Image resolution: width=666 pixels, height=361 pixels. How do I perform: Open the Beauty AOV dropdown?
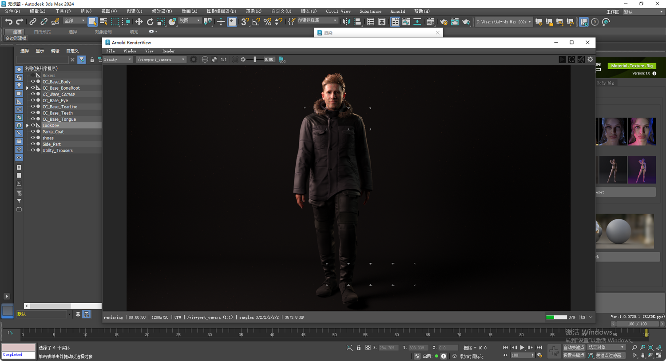click(118, 60)
